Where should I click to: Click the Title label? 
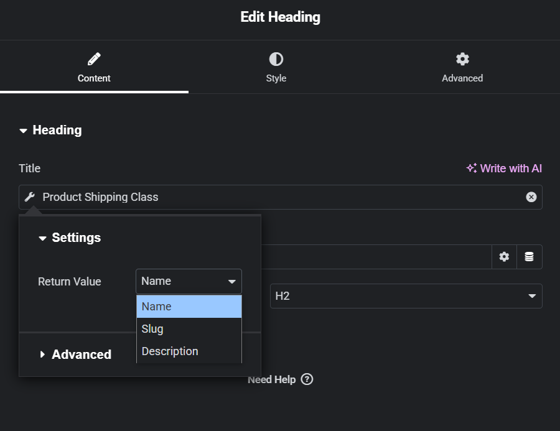[30, 168]
